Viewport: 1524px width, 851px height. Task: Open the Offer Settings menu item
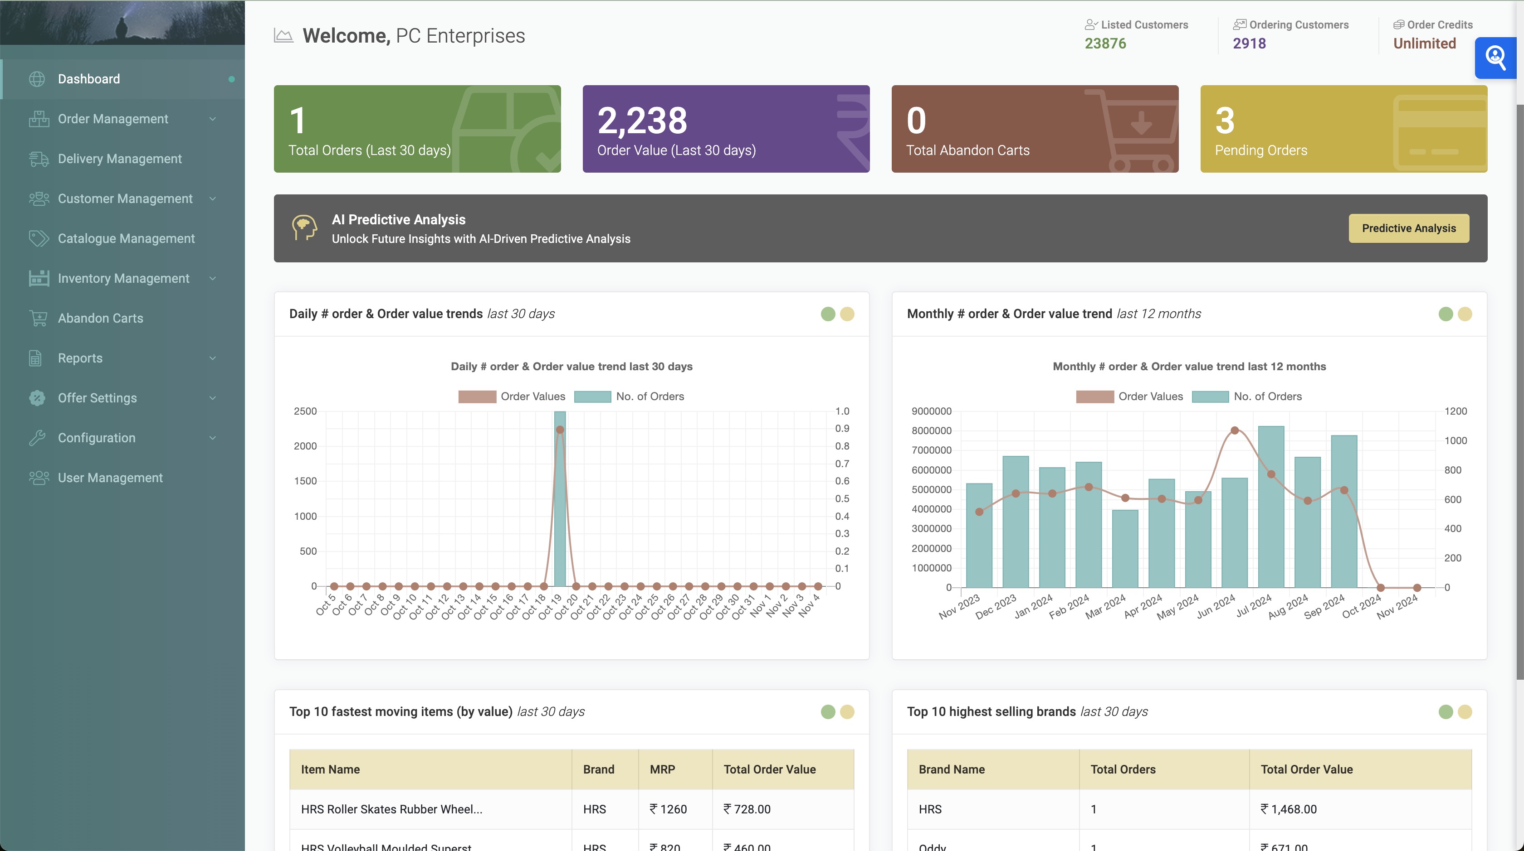tap(97, 398)
